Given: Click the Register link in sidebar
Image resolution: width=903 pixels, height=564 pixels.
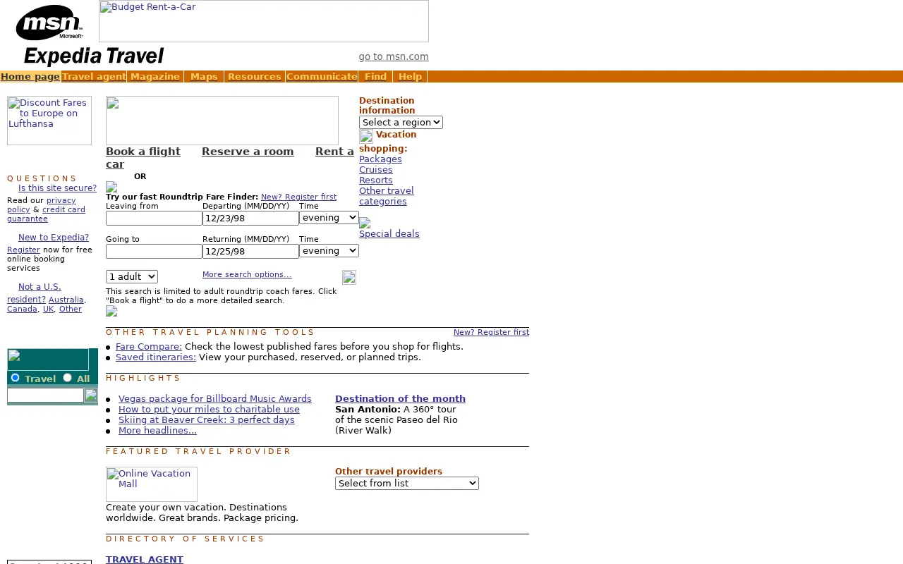Looking at the screenshot, I should tap(23, 250).
